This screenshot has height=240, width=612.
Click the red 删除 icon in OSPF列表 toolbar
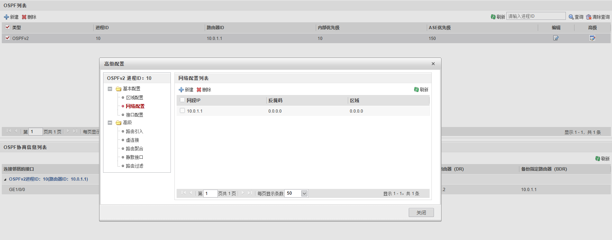(x=24, y=17)
